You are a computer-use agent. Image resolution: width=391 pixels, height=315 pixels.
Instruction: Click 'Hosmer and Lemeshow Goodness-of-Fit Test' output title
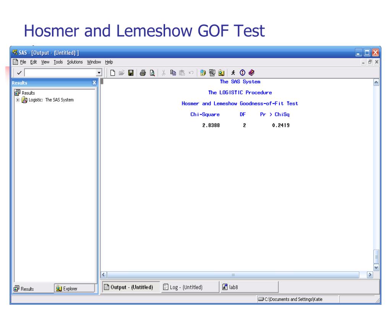click(240, 103)
